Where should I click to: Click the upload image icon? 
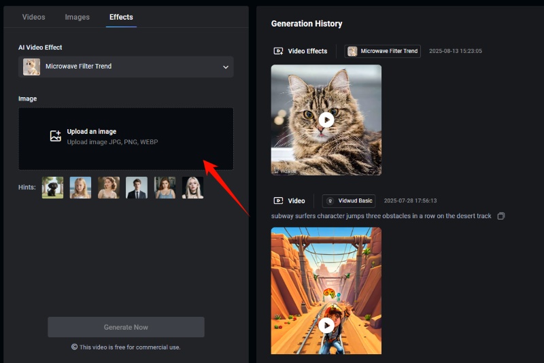point(56,136)
